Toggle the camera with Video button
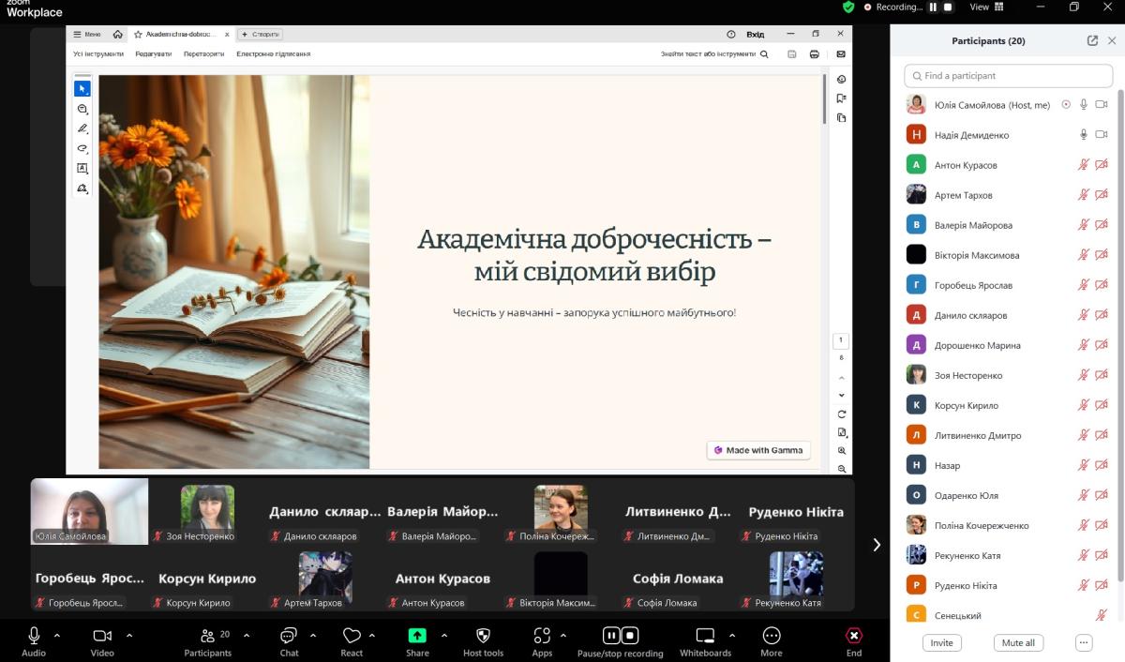 (102, 641)
